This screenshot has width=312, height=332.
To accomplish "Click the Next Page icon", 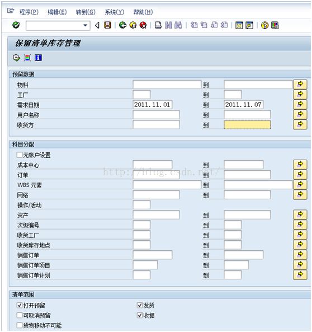I will 214,25.
